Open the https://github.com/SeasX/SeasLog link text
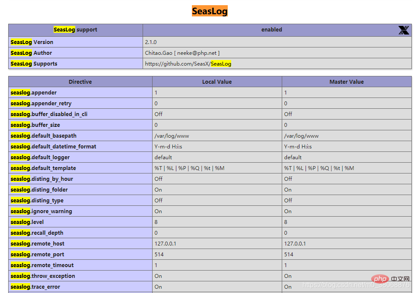Viewport: 414px width, 293px height. click(188, 64)
